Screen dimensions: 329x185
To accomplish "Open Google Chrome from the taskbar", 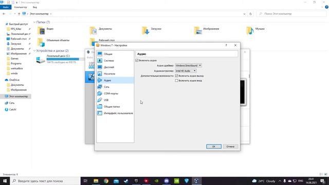I will [106, 181].
